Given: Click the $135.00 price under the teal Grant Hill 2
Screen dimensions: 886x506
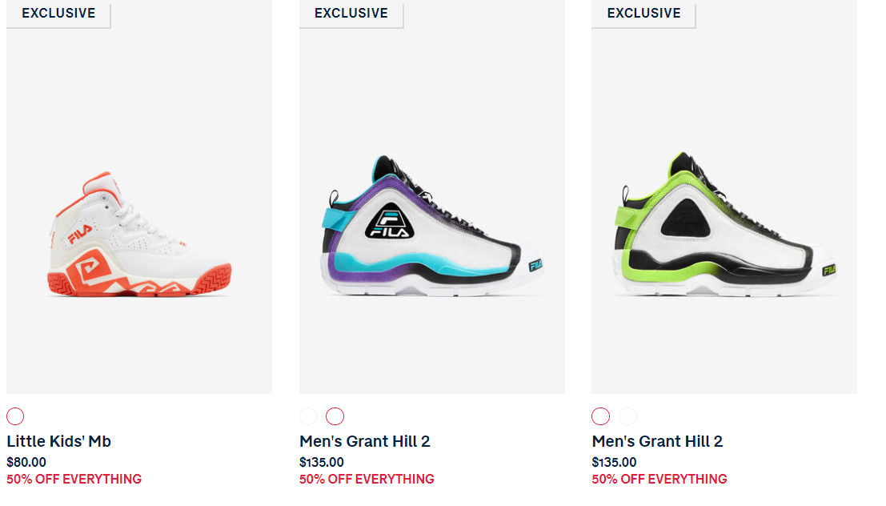Looking at the screenshot, I should tap(322, 463).
